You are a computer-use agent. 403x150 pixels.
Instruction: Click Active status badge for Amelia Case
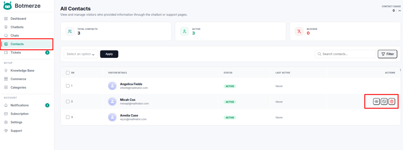coord(230,117)
